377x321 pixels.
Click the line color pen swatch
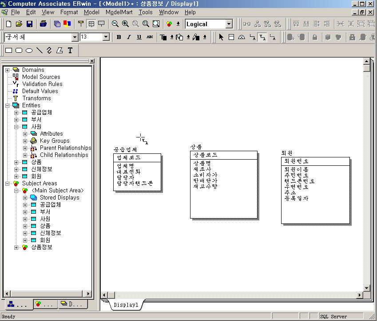point(196,37)
